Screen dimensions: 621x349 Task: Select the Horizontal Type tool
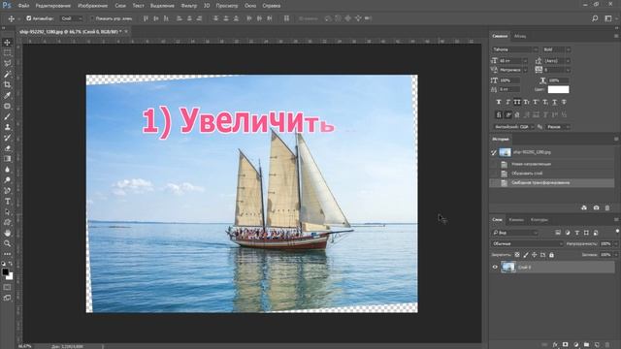pos(7,201)
